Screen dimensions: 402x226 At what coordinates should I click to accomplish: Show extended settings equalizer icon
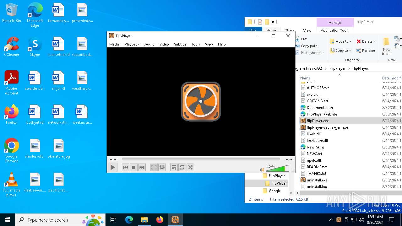(x=162, y=167)
